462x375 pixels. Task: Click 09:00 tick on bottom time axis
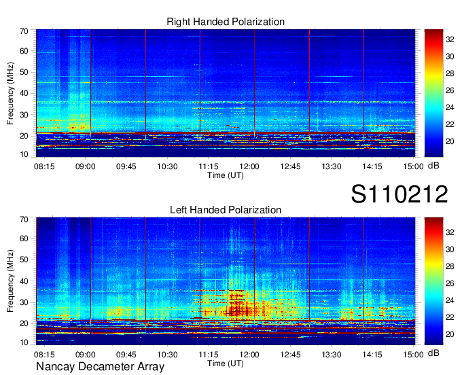click(x=85, y=355)
